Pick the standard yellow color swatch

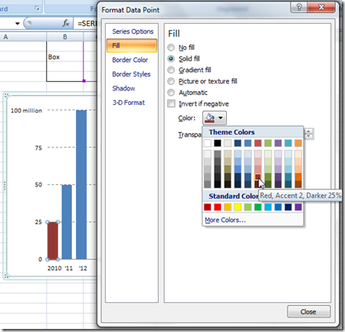[x=238, y=207]
